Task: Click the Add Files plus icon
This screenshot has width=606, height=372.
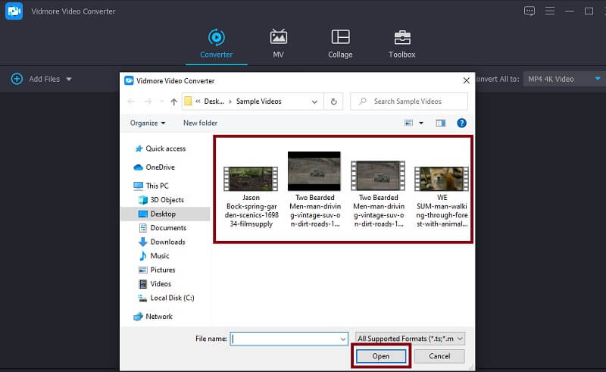Action: (16, 79)
